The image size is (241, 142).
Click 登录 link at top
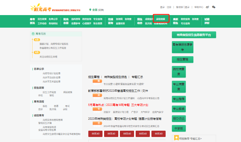point(162,7)
